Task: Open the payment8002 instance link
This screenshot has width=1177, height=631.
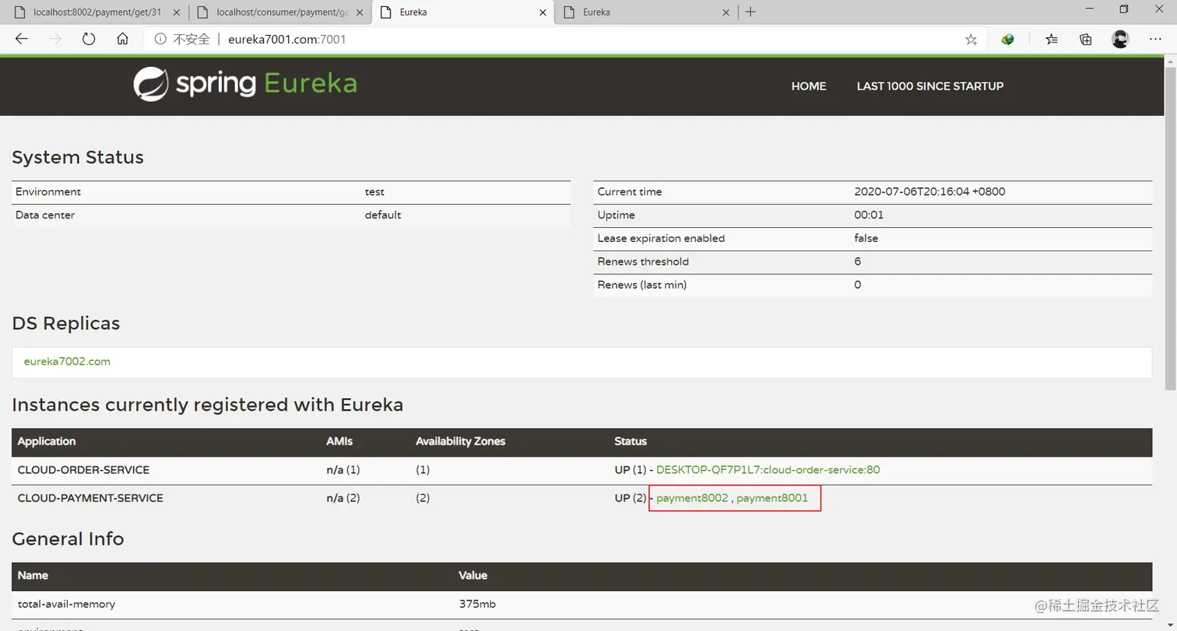Action: pyautogui.click(x=692, y=498)
